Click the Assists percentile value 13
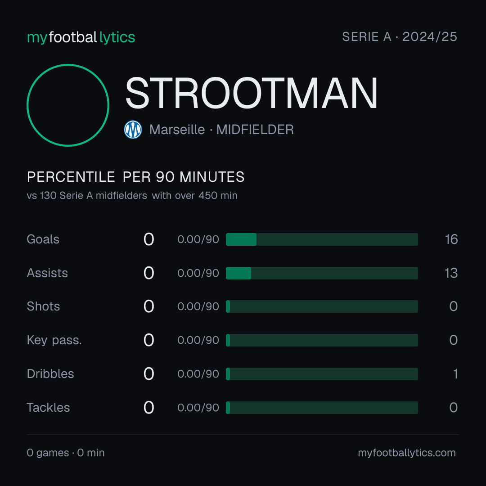 pyautogui.click(x=451, y=273)
